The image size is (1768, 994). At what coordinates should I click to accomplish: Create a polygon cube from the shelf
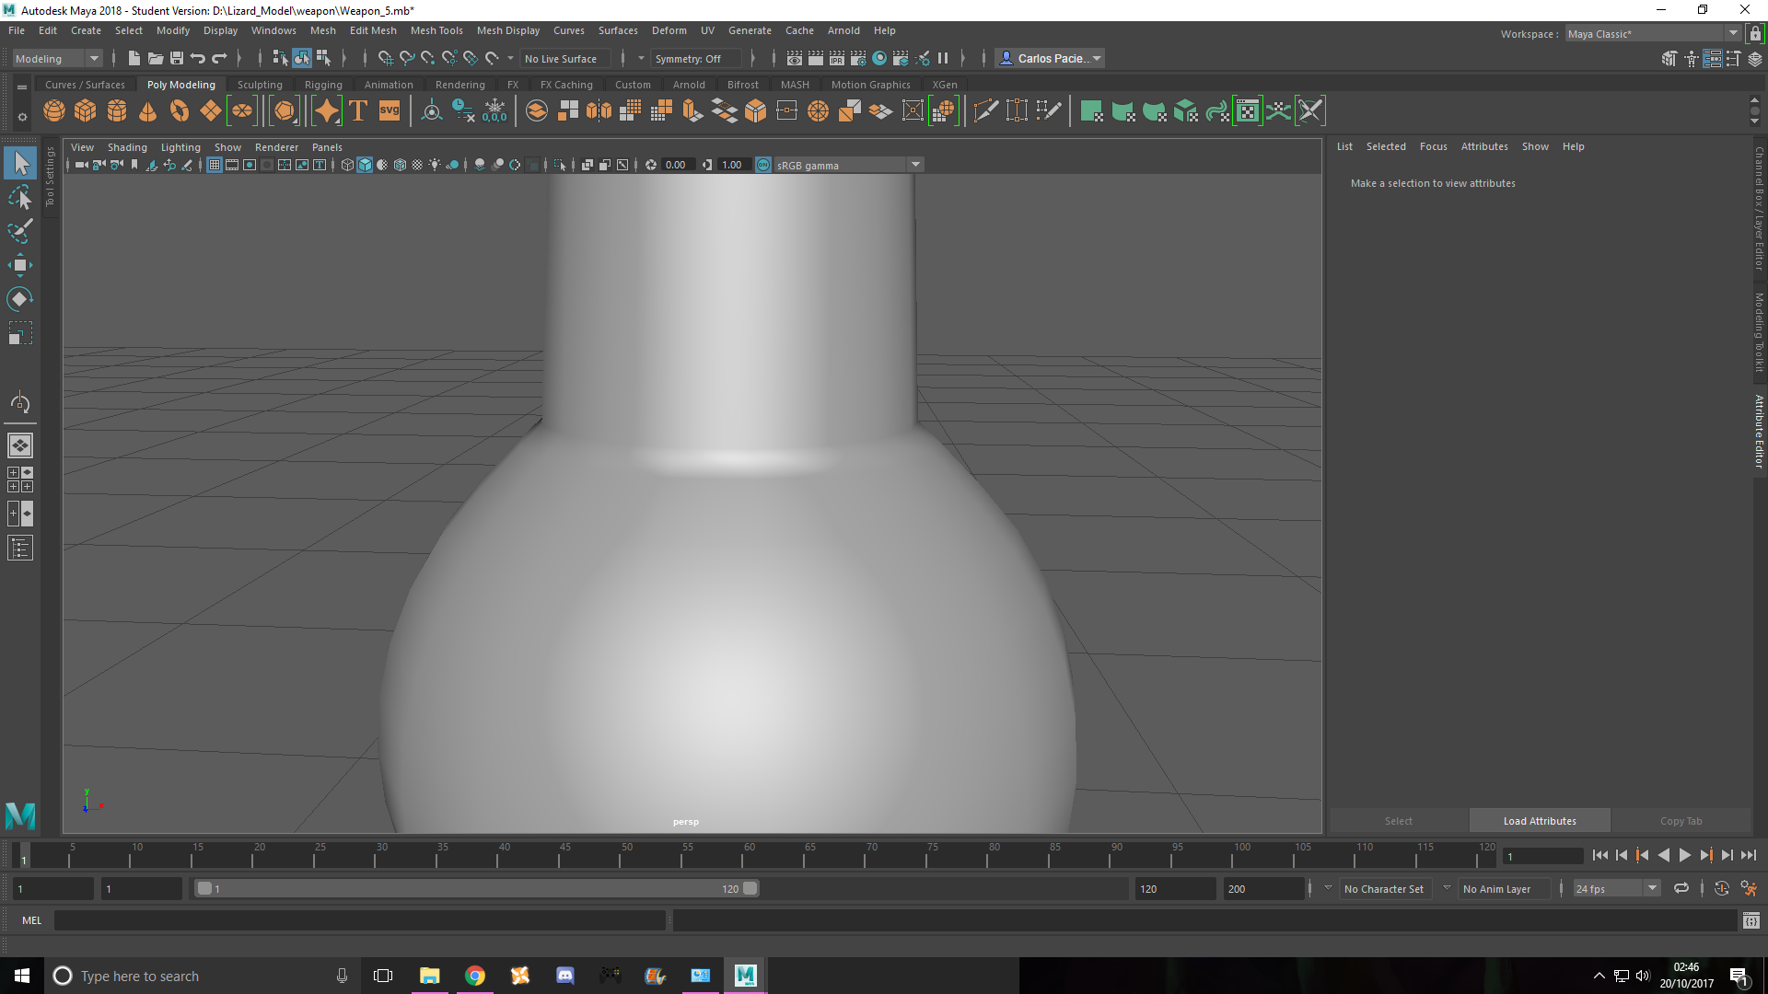85,110
